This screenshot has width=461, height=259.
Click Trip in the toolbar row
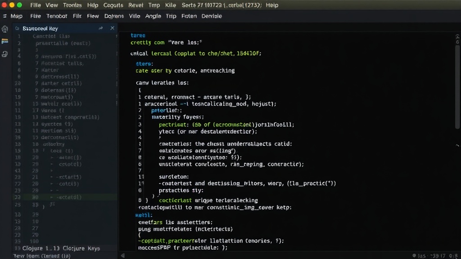tap(171, 16)
